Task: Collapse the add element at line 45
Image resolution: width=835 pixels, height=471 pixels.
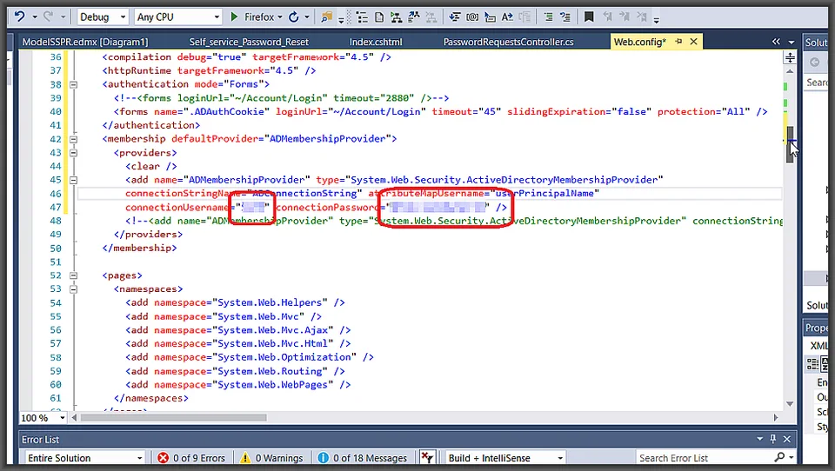Action: [x=73, y=180]
